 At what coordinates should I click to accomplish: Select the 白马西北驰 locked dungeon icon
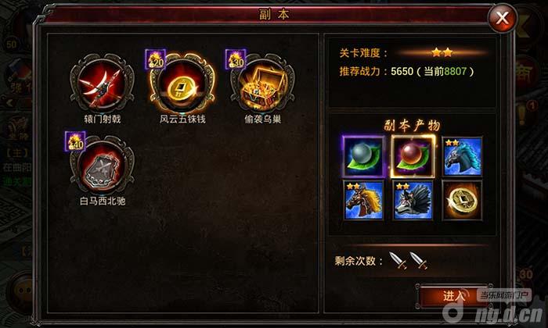tap(102, 165)
